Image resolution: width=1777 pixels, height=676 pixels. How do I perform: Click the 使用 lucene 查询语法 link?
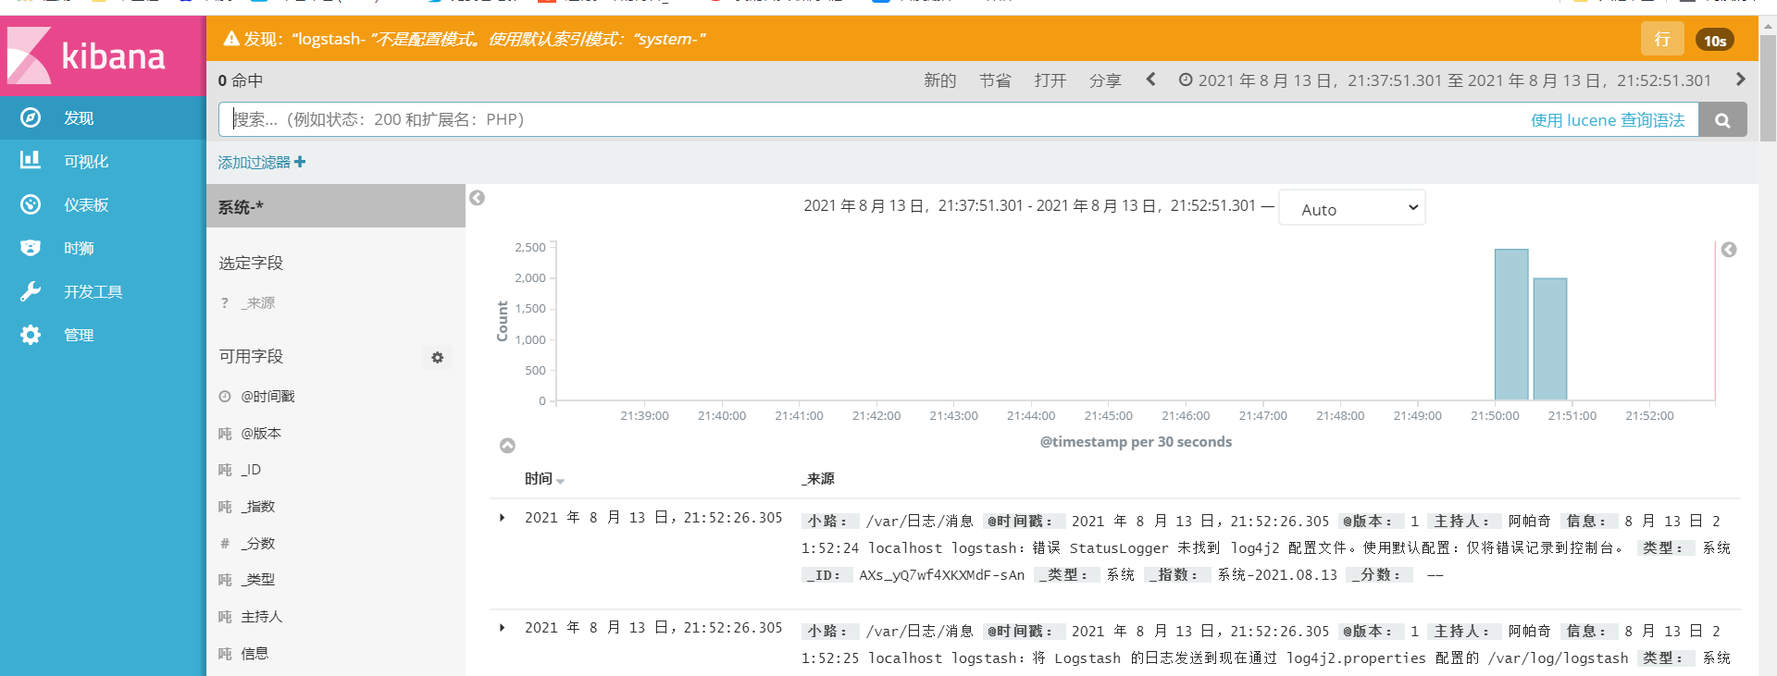(x=1608, y=120)
